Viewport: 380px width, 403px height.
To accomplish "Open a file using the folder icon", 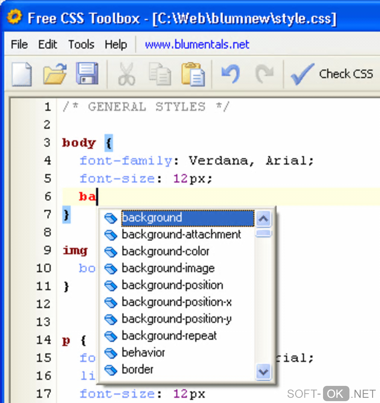I will pos(55,74).
